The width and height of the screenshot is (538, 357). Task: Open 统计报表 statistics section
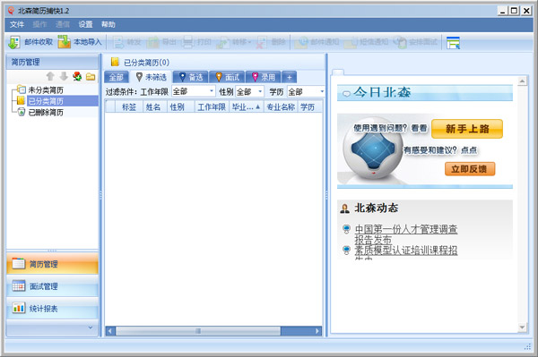(x=52, y=309)
